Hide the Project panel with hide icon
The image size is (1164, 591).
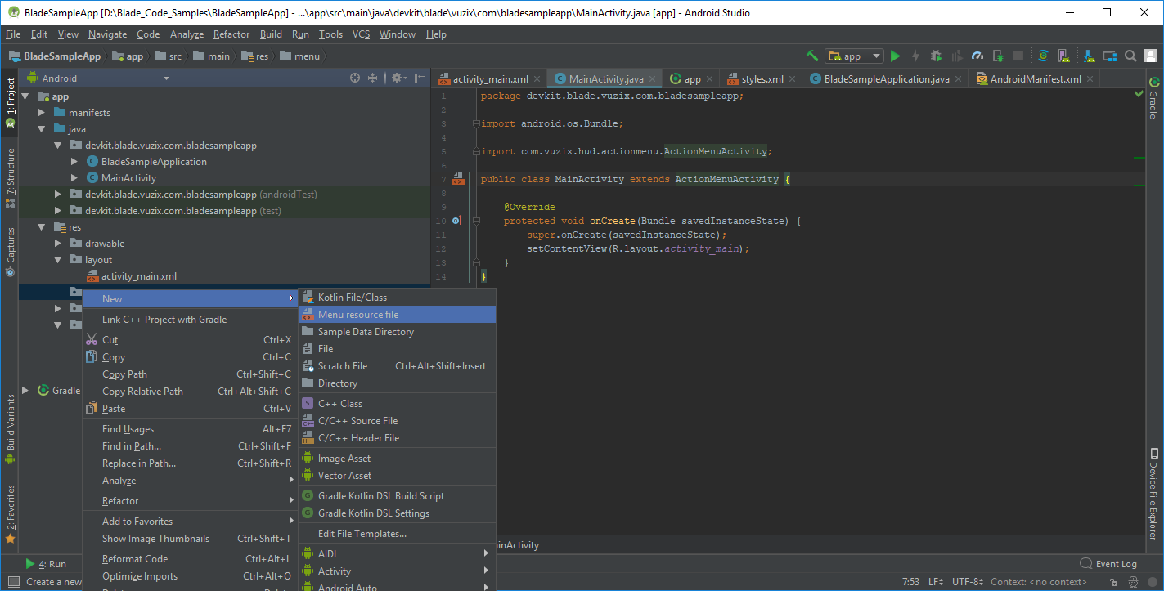420,78
